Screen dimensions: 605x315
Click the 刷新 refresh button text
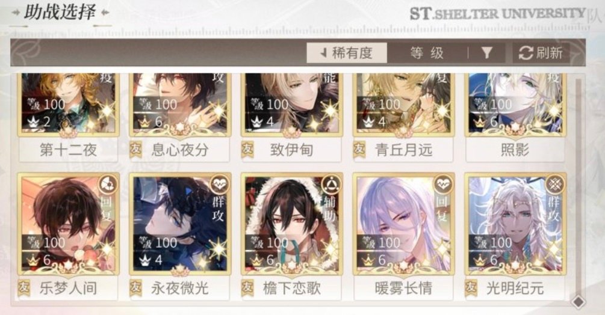pyautogui.click(x=549, y=53)
